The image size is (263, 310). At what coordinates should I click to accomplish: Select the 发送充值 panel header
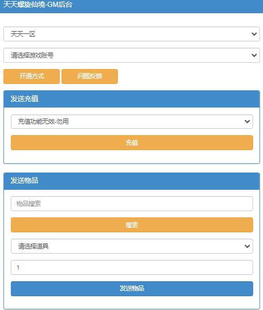click(132, 99)
